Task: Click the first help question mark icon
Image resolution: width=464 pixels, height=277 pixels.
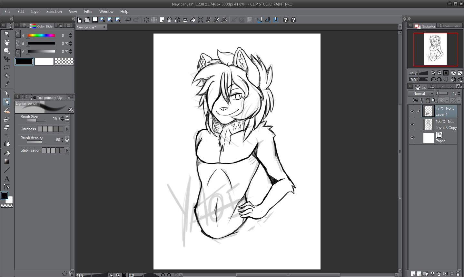Action: 286,20
